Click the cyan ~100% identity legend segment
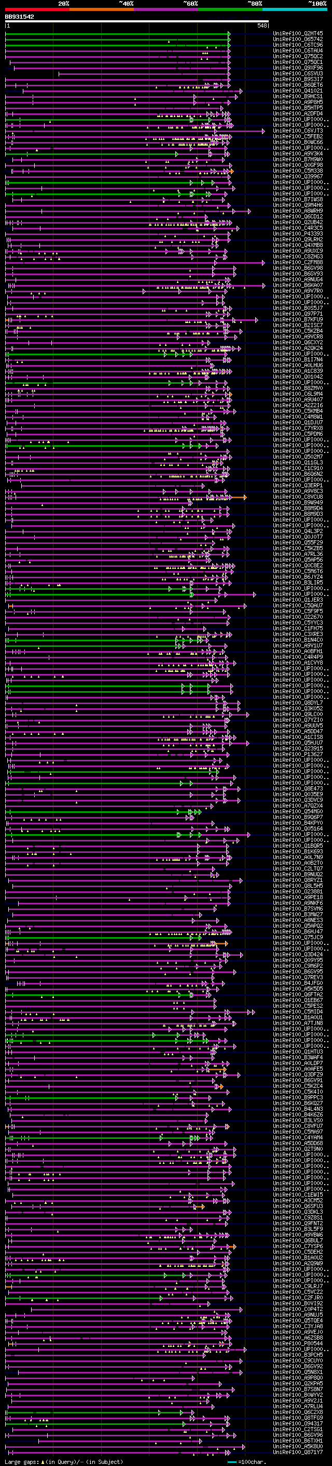332x1466 pixels. point(295,9)
